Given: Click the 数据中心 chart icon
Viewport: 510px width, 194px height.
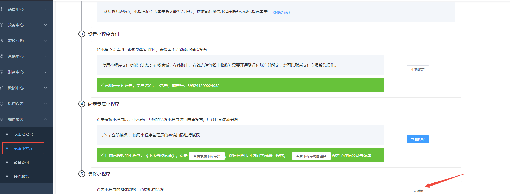Looking at the screenshot, I should 2,88.
